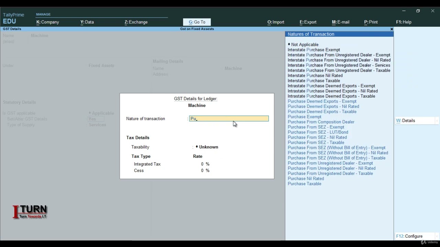Select Intrastate Purchase Deemed Exports - Nil Rated
Image resolution: width=440 pixels, height=247 pixels.
click(x=333, y=91)
